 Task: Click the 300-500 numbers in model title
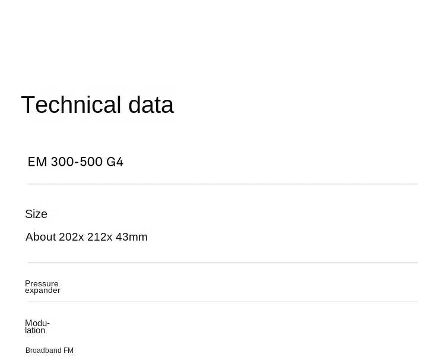click(x=77, y=162)
